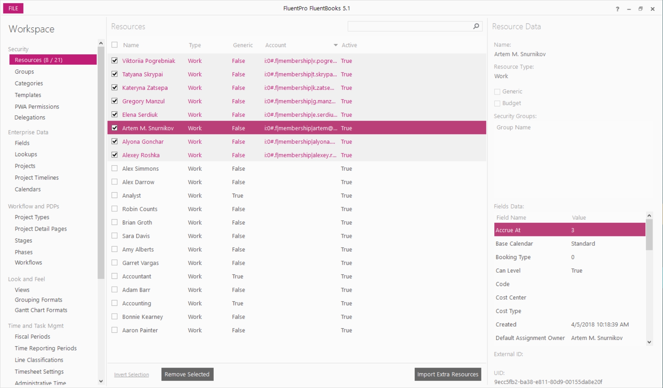Open Workflows in the sidebar

pyautogui.click(x=28, y=263)
